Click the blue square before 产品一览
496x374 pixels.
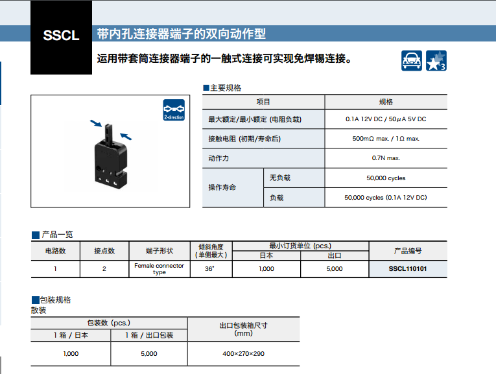pos(36,235)
